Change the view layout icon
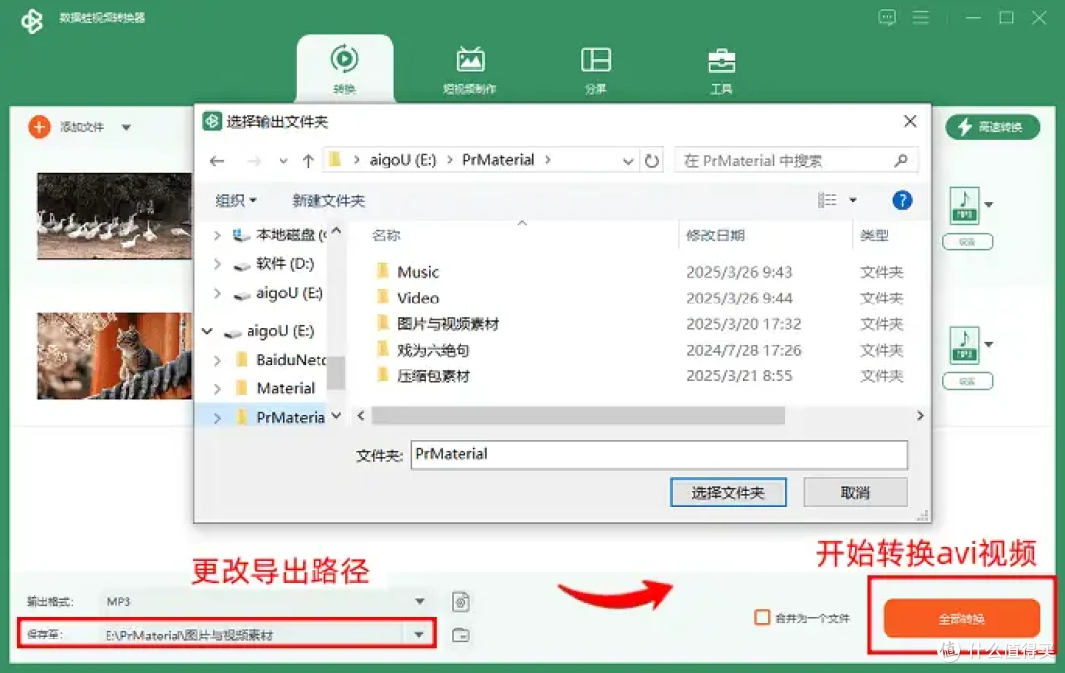 point(827,200)
